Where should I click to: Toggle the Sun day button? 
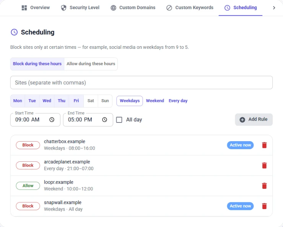tap(105, 101)
